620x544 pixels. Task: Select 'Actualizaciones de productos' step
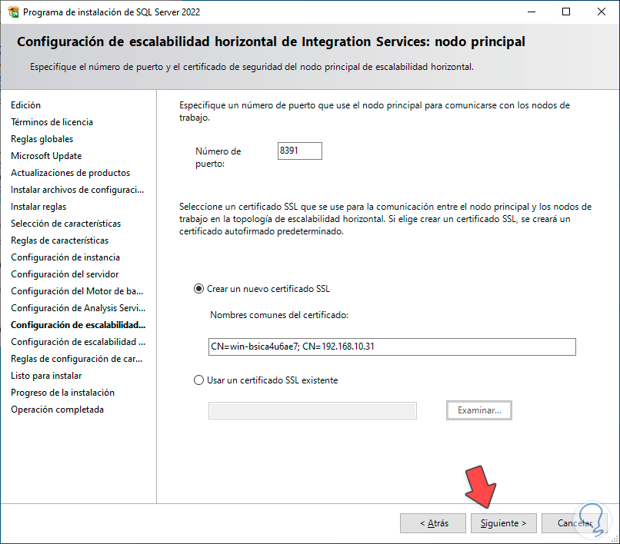[70, 173]
